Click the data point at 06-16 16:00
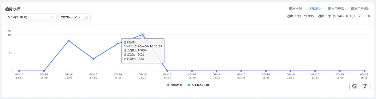The height and width of the screenshot is (99, 376). (x=340, y=71)
